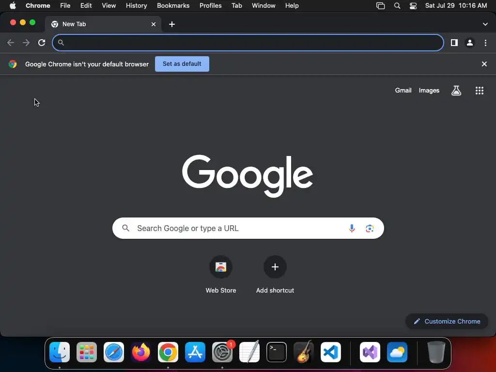Open the Trash in the Dock

(x=436, y=352)
